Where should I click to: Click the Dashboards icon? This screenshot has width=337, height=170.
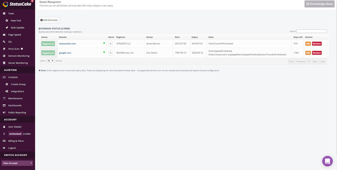[x=4, y=105]
